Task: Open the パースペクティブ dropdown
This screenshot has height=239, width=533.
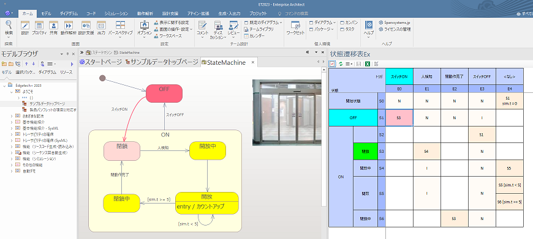Action: click(120, 28)
